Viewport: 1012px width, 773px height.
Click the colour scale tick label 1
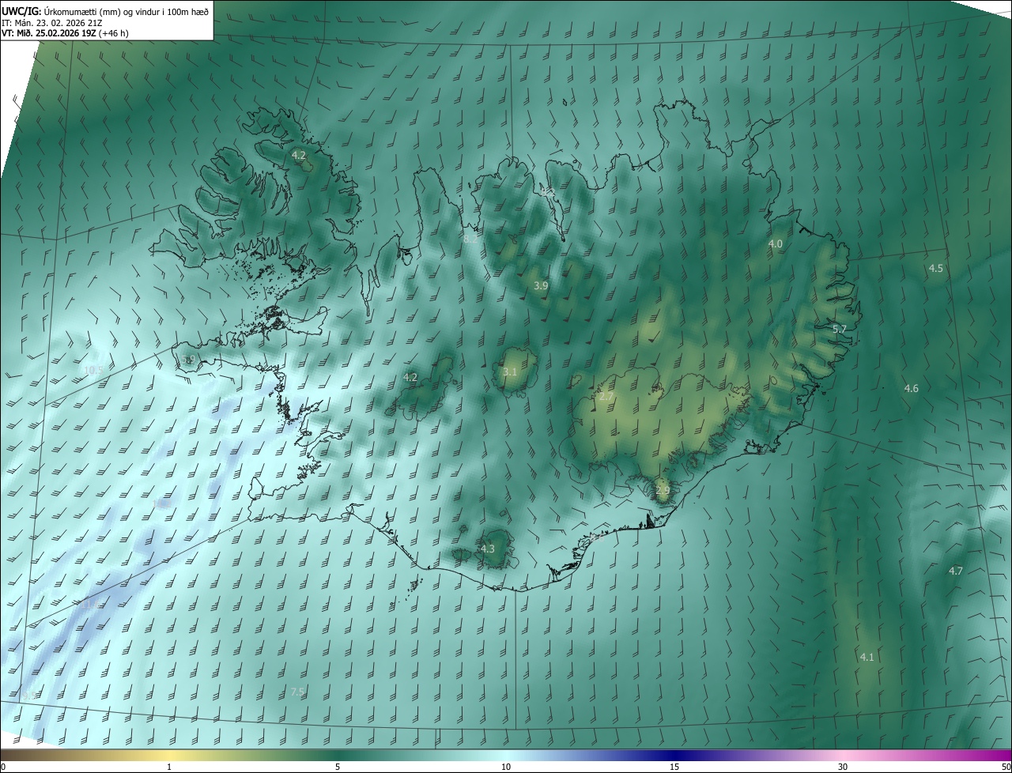[169, 767]
